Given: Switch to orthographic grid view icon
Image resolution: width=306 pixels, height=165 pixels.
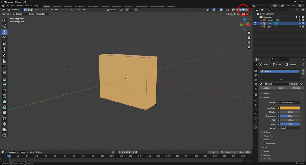Looking at the screenshot, I should [x=249, y=48].
